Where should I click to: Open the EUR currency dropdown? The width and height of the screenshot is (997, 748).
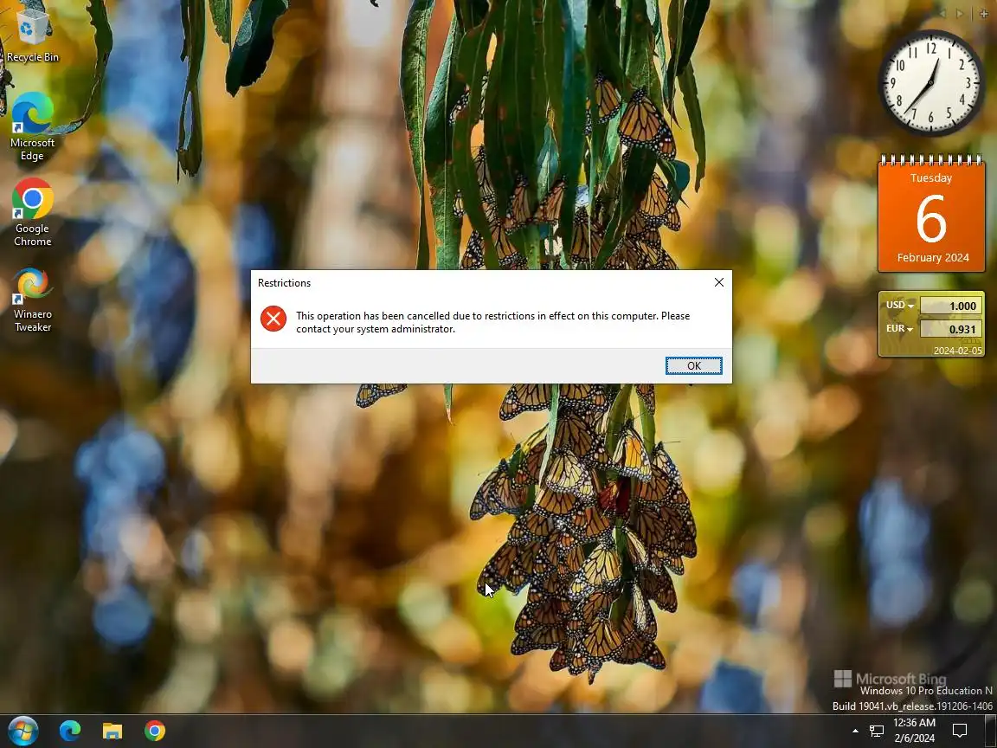pos(900,329)
